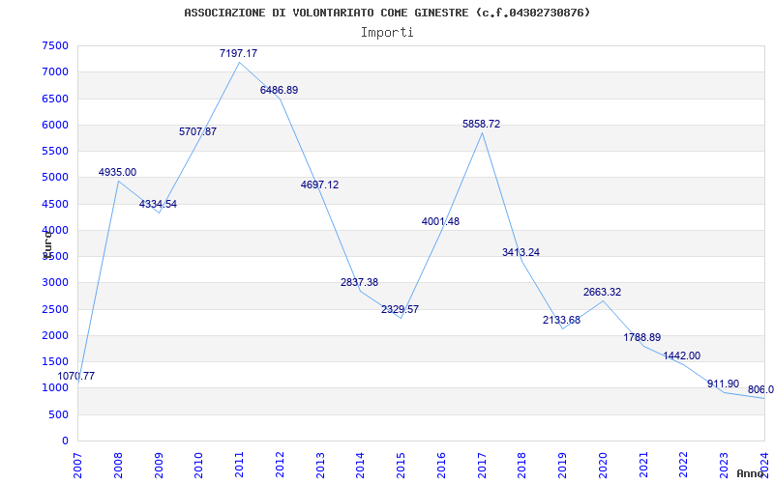Click y-axis value 2500
This screenshot has height=483, width=774.
click(x=55, y=309)
